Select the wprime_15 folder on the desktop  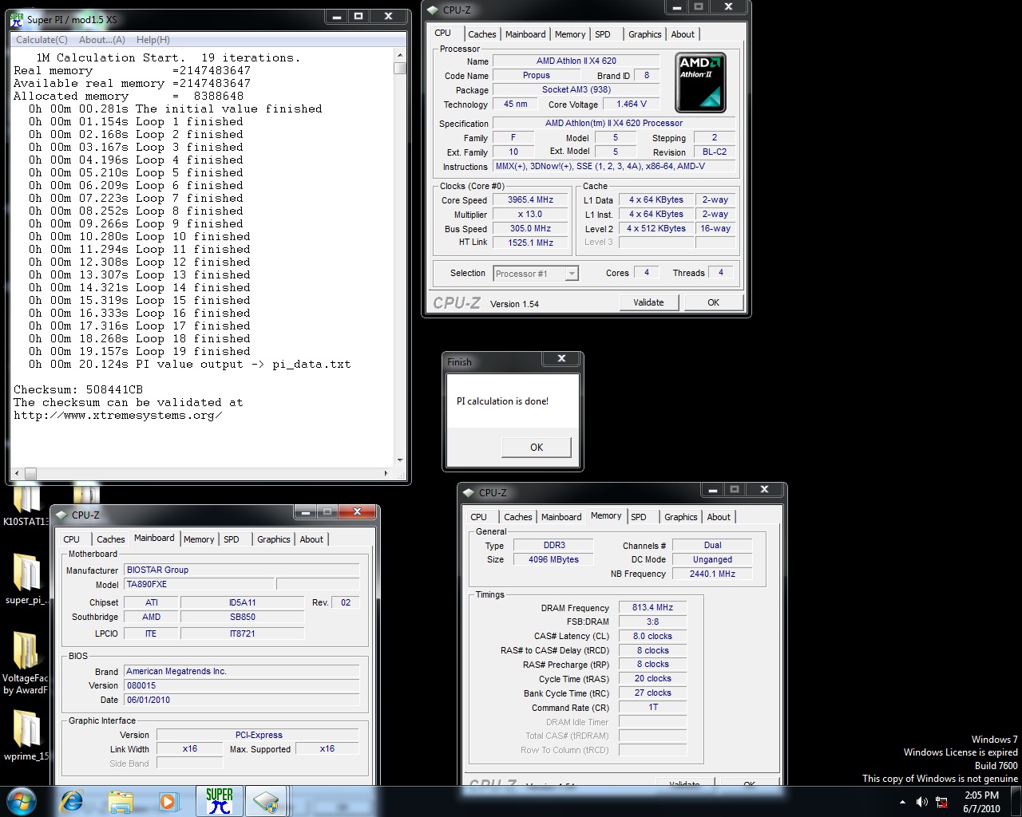click(x=26, y=735)
